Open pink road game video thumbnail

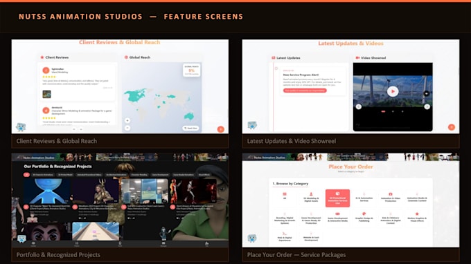tap(96, 232)
